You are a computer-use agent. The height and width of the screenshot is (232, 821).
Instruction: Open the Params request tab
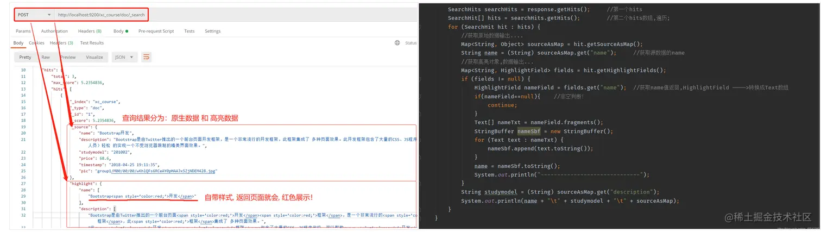point(23,31)
